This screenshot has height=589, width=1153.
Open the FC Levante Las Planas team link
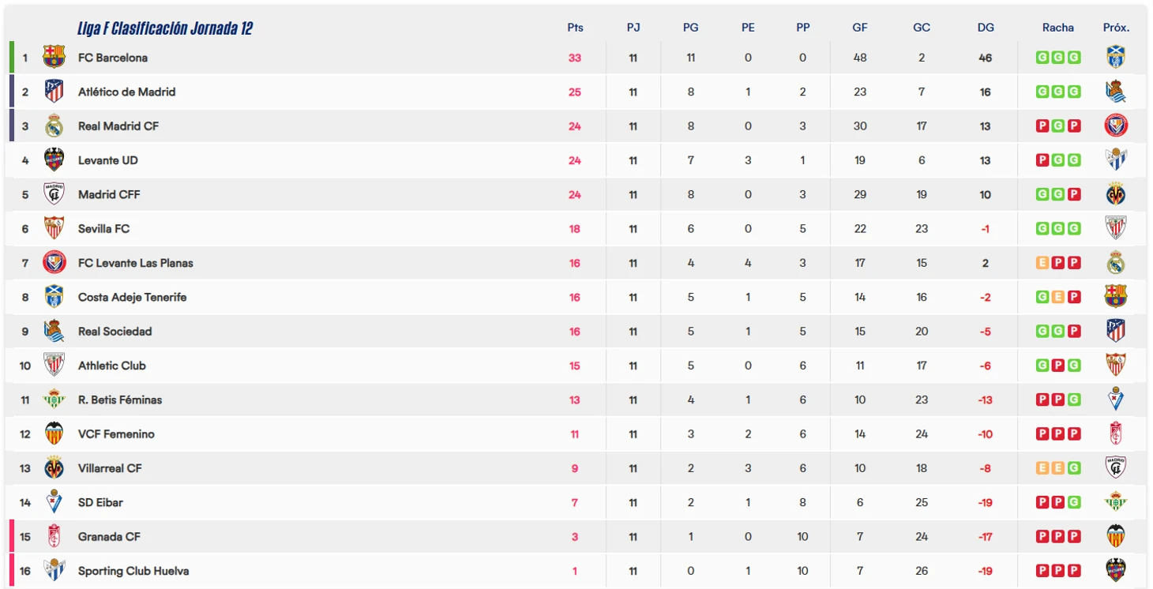point(135,263)
